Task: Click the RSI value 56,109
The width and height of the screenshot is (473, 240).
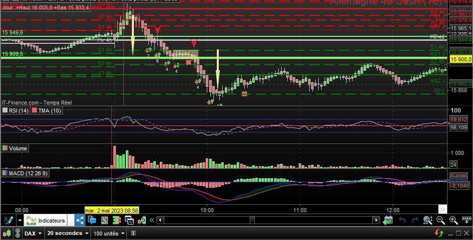Action: tap(459, 127)
